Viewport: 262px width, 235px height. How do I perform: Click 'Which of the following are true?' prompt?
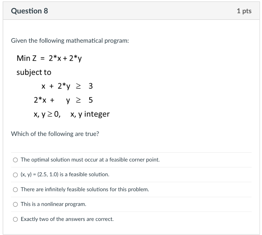click(55, 134)
